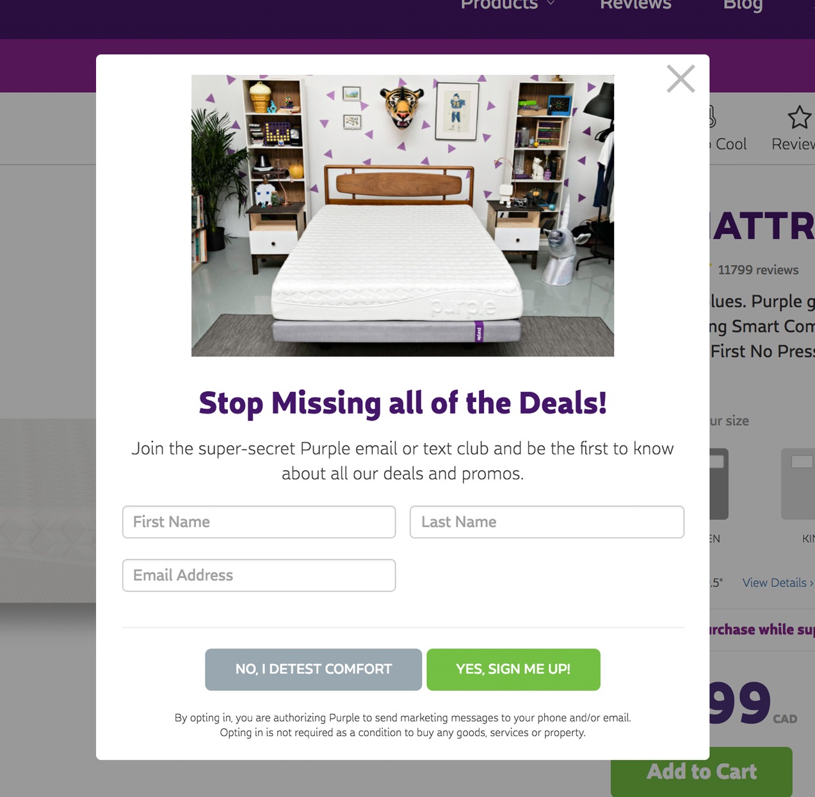Viewport: 815px width, 797px height.
Task: Select the King size mattress icon
Action: click(x=798, y=484)
